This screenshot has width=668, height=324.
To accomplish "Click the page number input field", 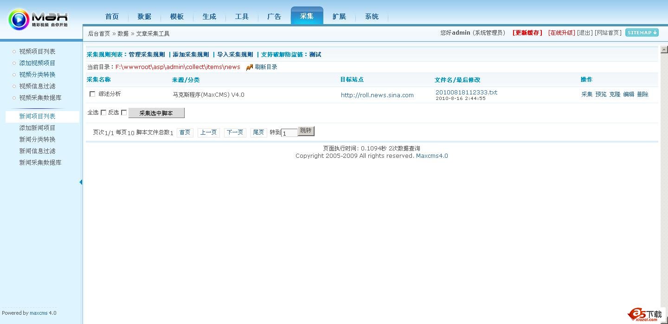I will click(289, 133).
